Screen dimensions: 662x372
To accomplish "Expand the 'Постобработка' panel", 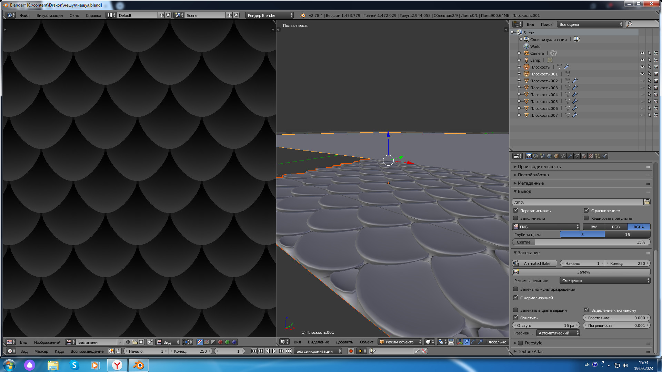I will (533, 175).
